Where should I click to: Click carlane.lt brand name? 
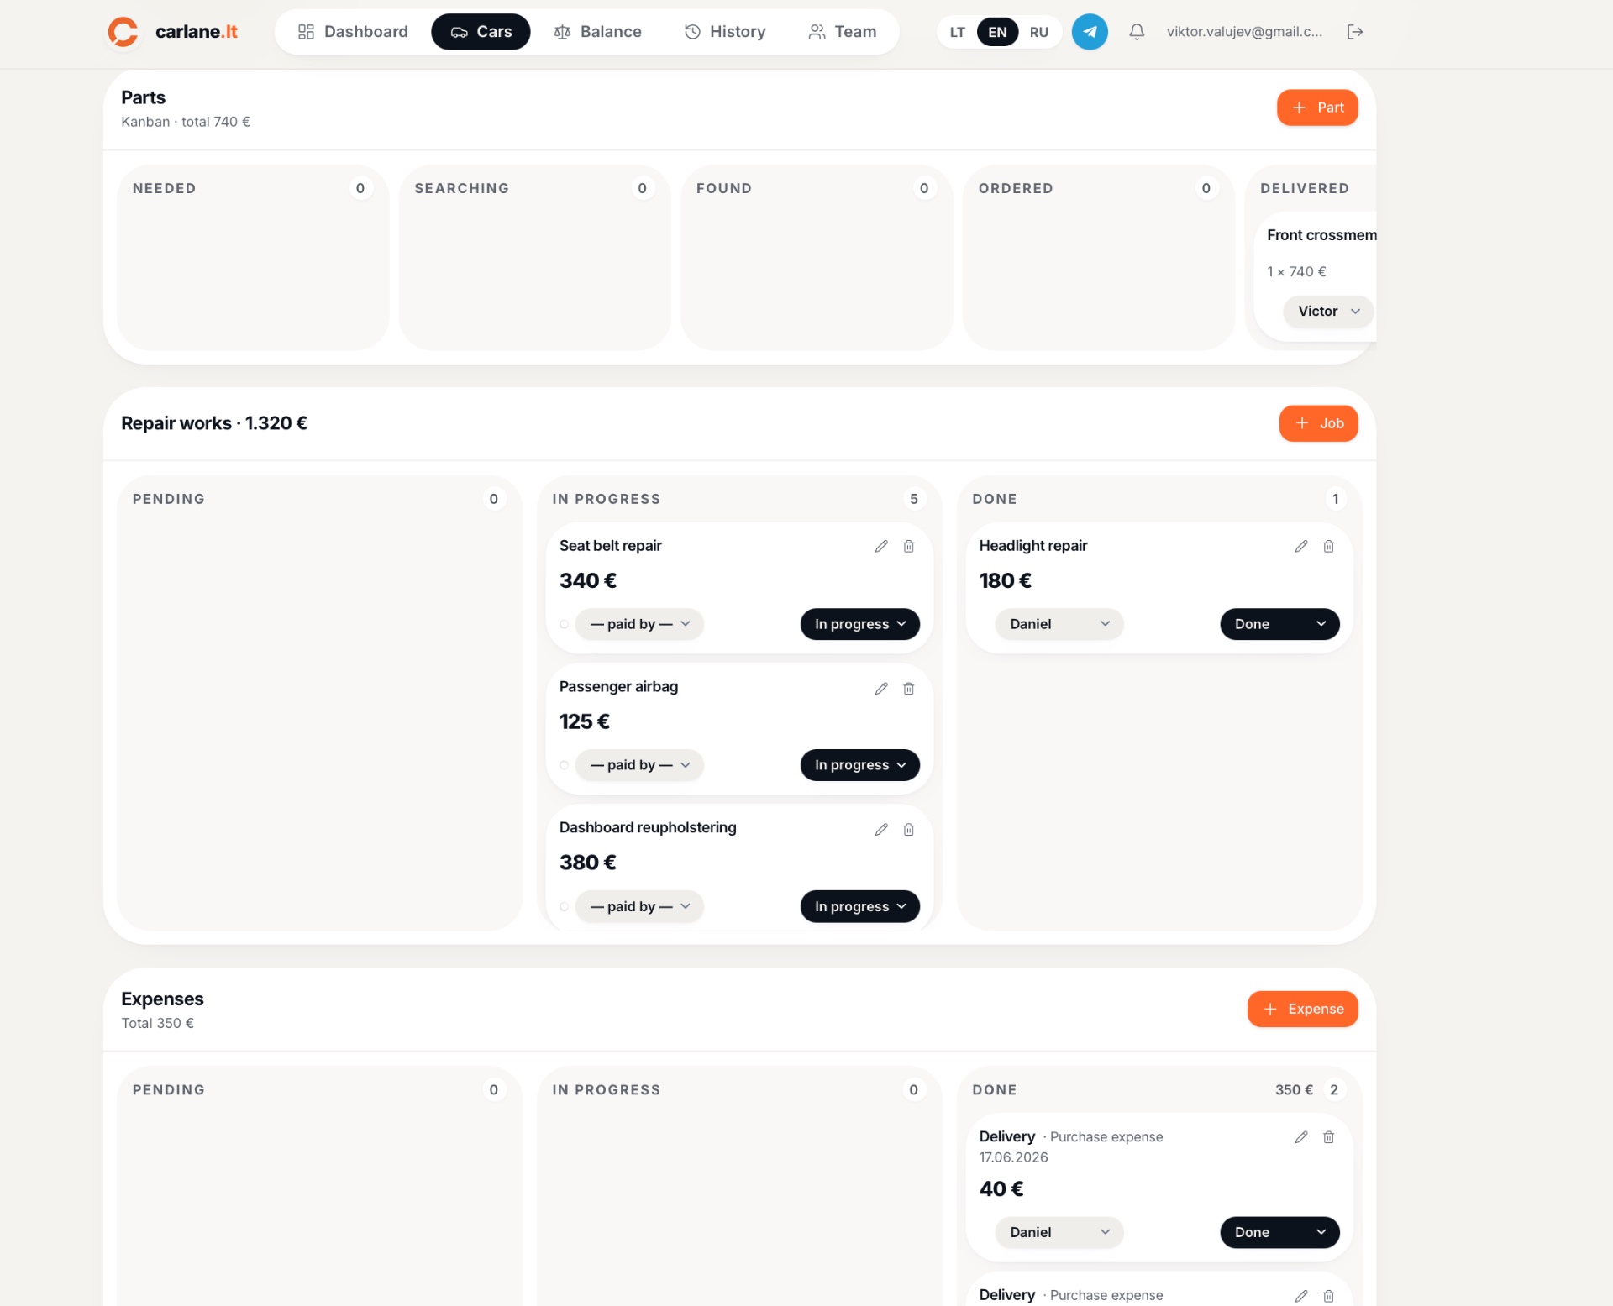[197, 32]
